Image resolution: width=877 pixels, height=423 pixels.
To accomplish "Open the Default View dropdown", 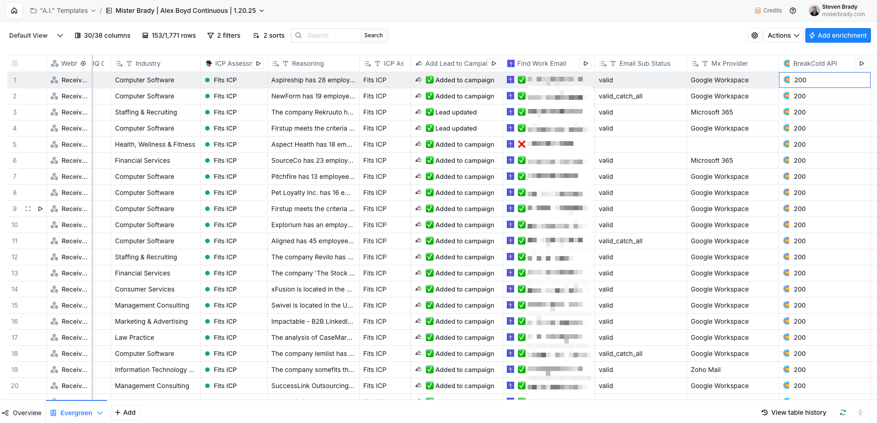I will point(36,35).
